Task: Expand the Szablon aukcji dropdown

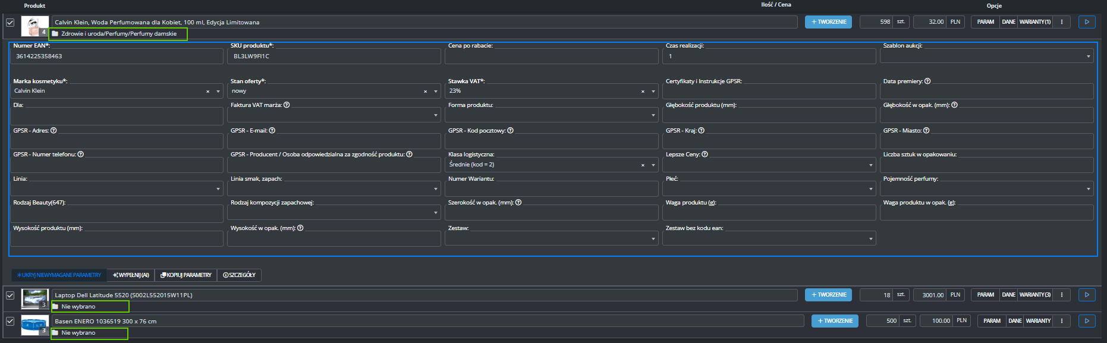Action: 1088,56
